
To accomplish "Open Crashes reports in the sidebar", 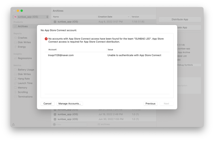I will point(22,38).
